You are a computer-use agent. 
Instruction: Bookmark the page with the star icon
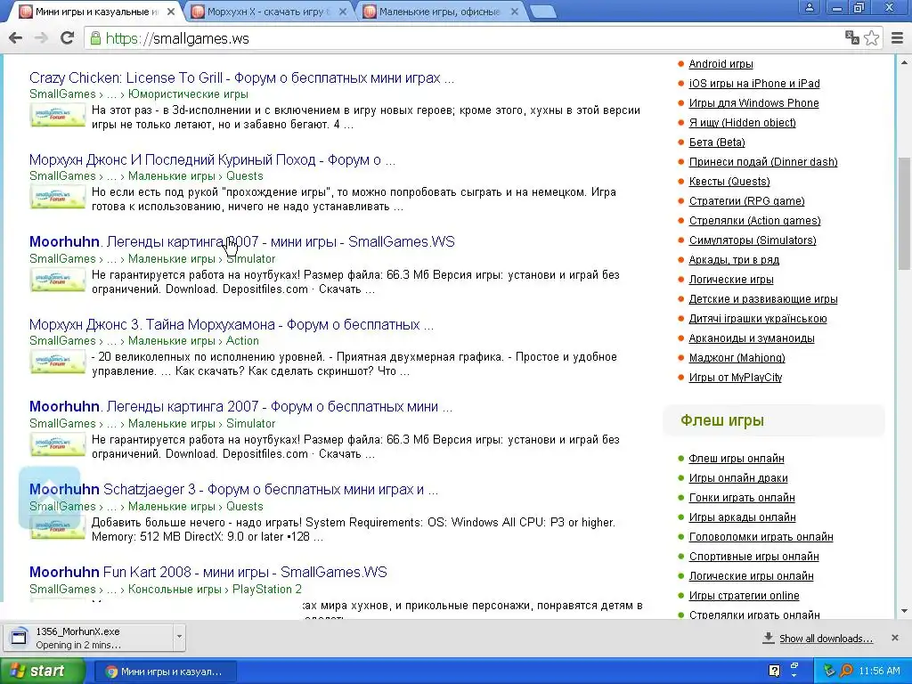click(x=871, y=37)
